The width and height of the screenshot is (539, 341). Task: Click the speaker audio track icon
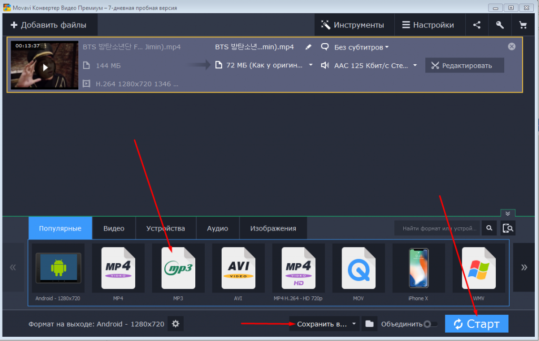point(325,65)
